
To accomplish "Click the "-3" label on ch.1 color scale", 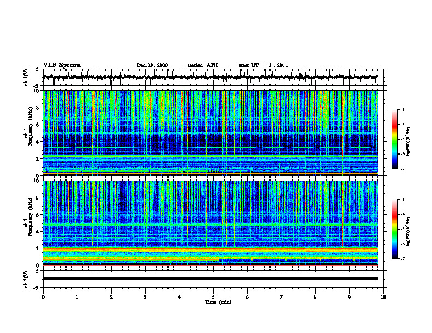I will click(x=403, y=110).
